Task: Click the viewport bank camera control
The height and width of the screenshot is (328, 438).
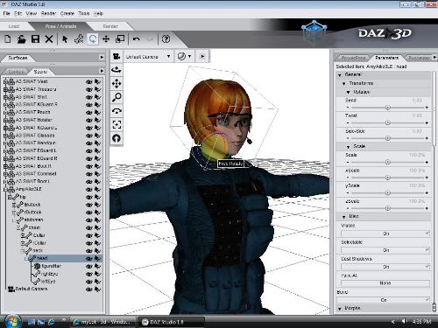Action: click(x=117, y=111)
